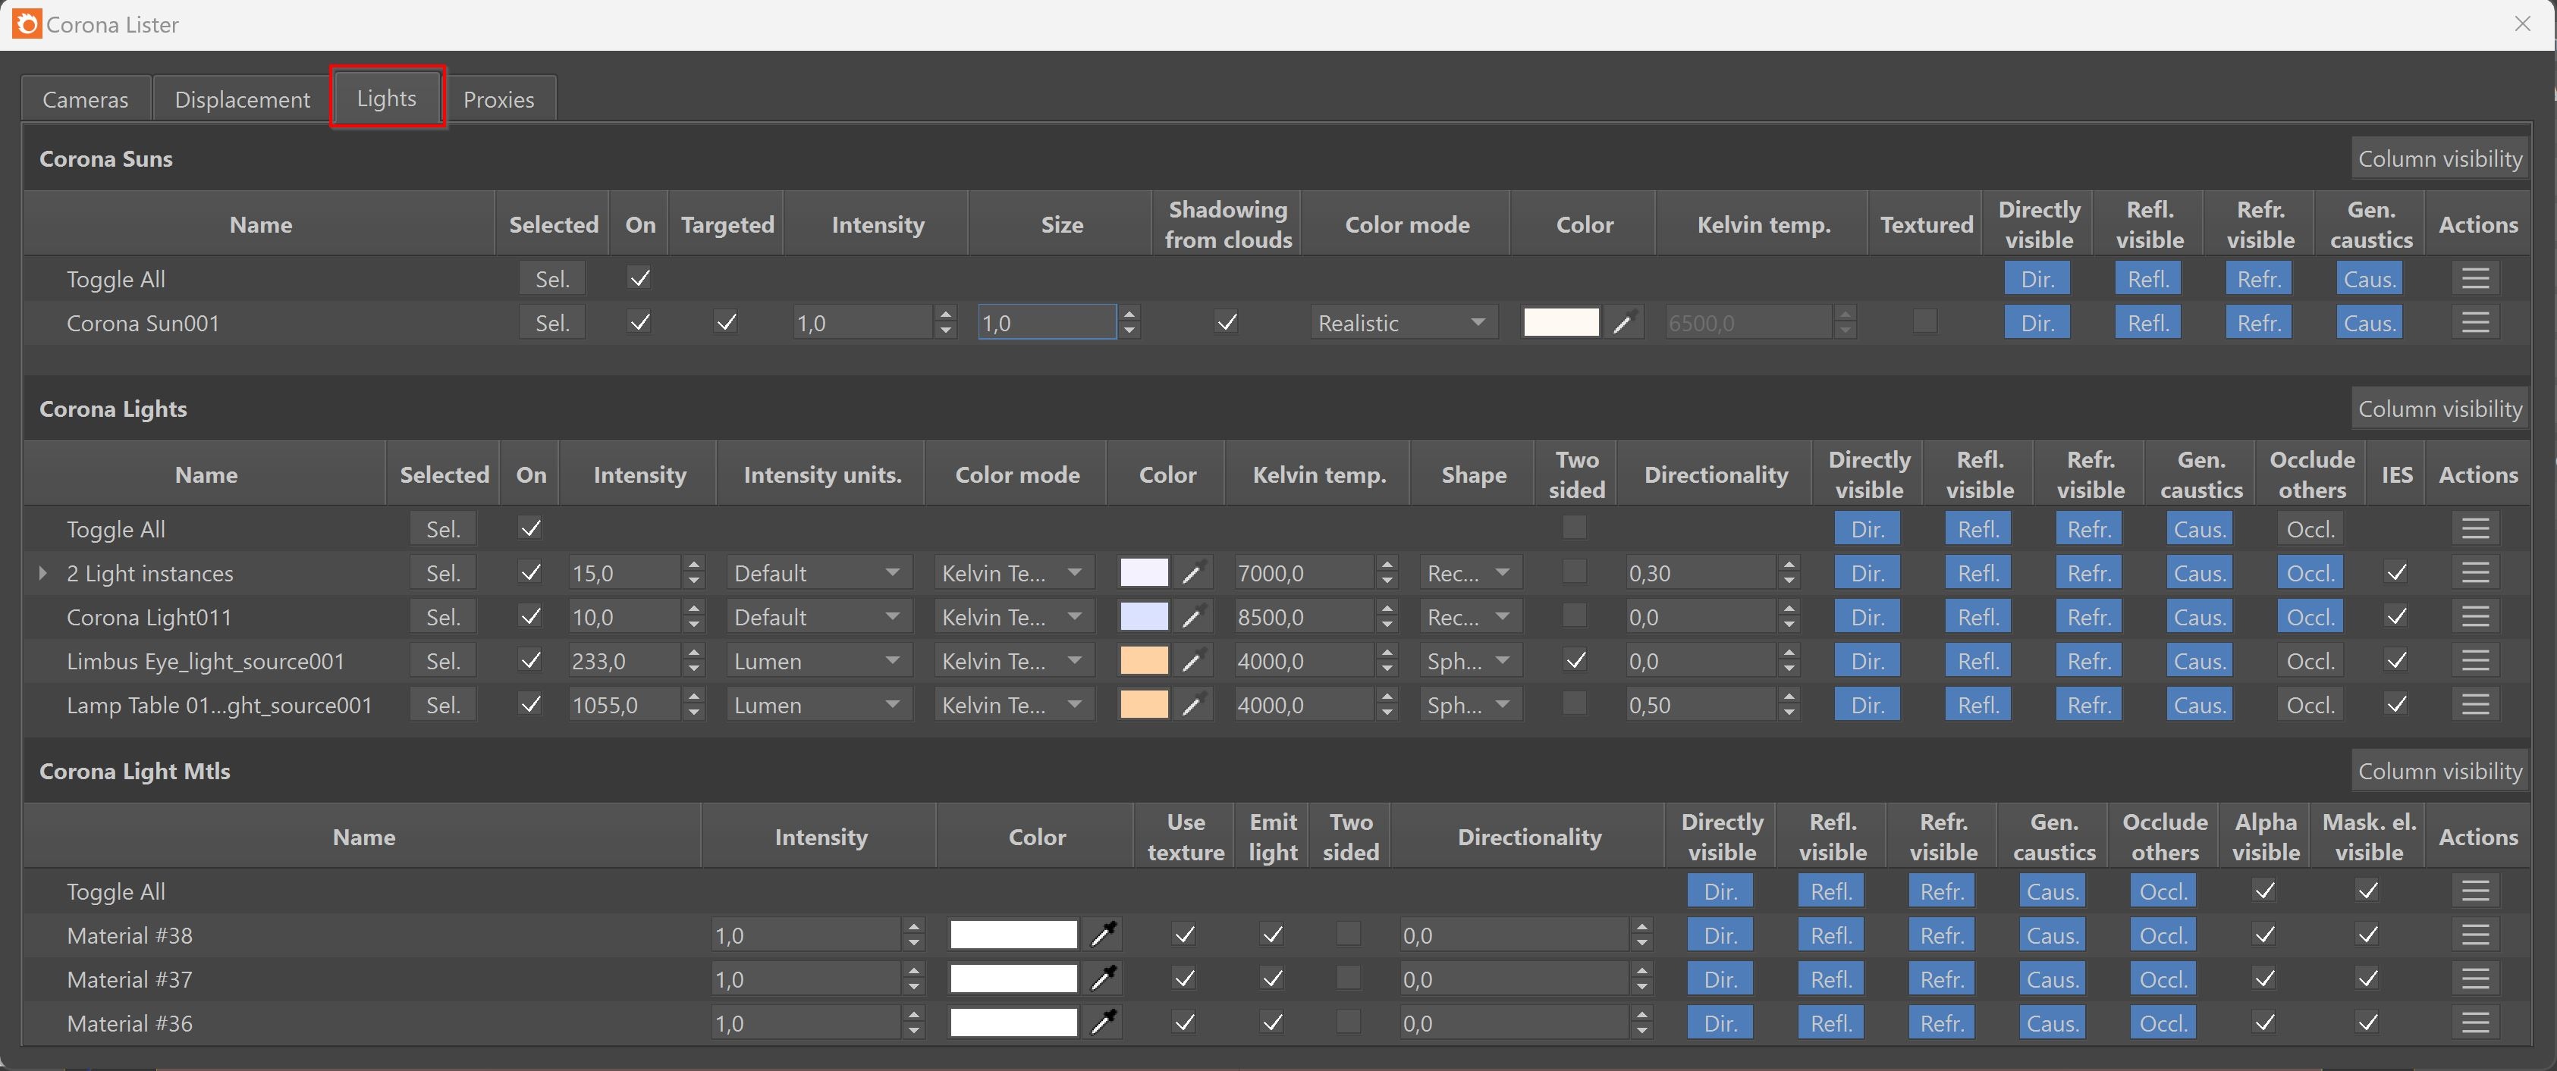Screen dimensions: 2557x1071
Task: Switch to the Cameras tab
Action: pyautogui.click(x=86, y=99)
